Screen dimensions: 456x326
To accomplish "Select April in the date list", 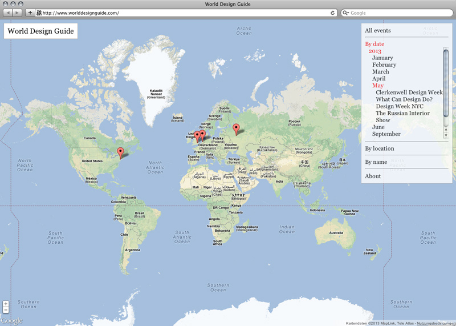I will (378, 79).
